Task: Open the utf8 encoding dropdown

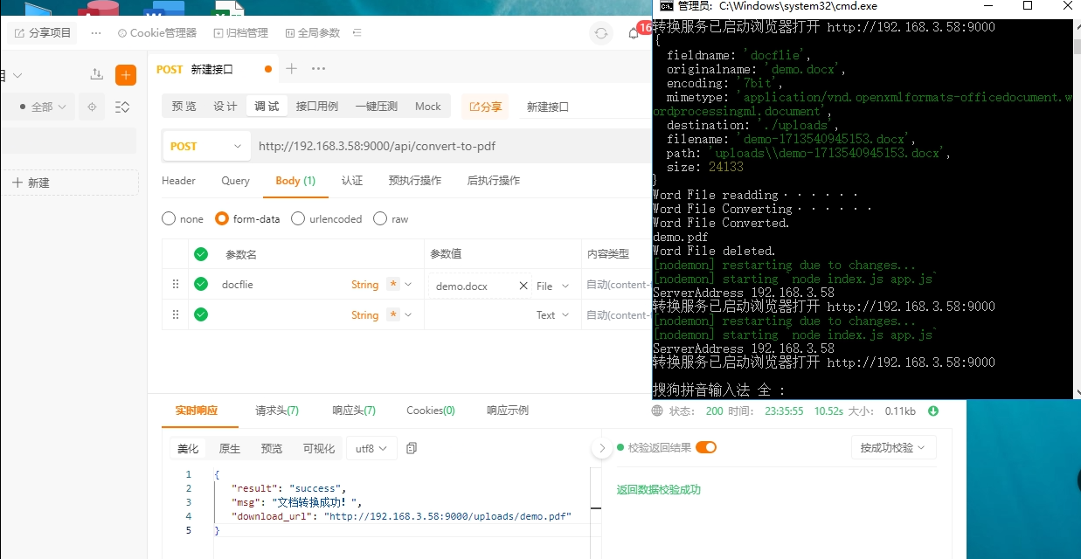Action: tap(371, 448)
